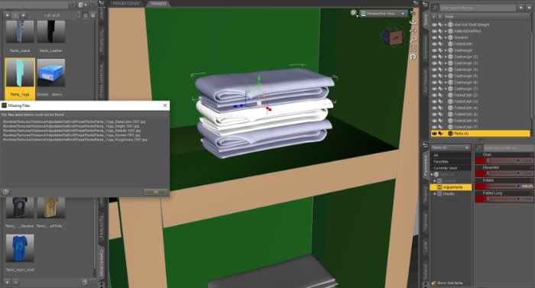This screenshot has height=288, width=535.
Task: Click the Parameters pane search icon
Action: click(x=479, y=147)
